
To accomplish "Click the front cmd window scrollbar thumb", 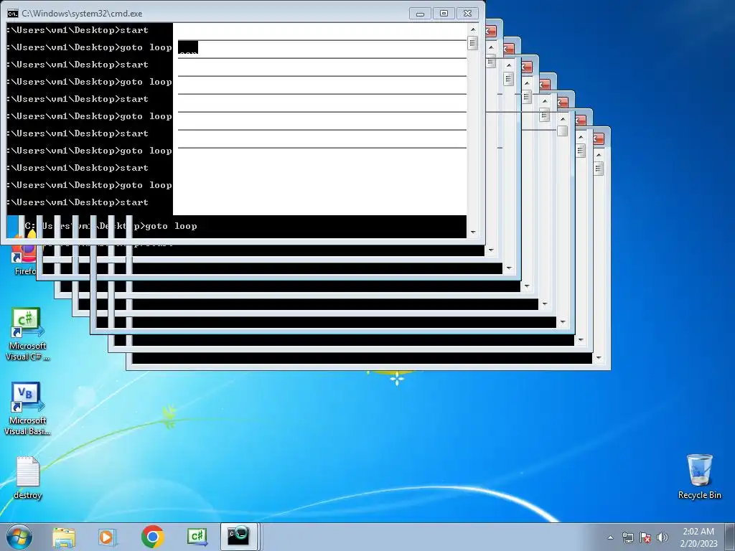I will 473,43.
